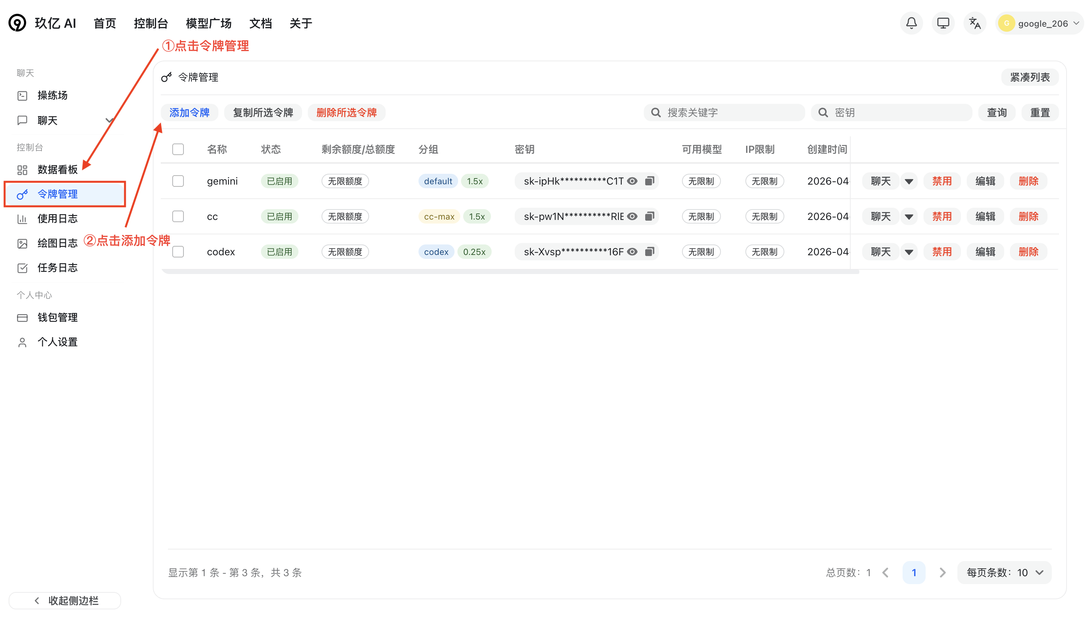
Task: Open the cc row 聊天 dropdown arrow
Action: click(x=909, y=216)
